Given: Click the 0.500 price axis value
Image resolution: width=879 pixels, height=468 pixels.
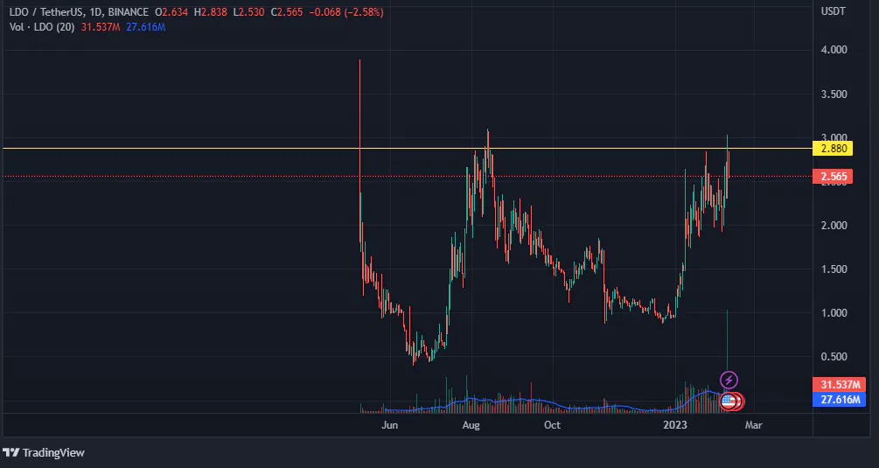Looking at the screenshot, I should pyautogui.click(x=834, y=356).
